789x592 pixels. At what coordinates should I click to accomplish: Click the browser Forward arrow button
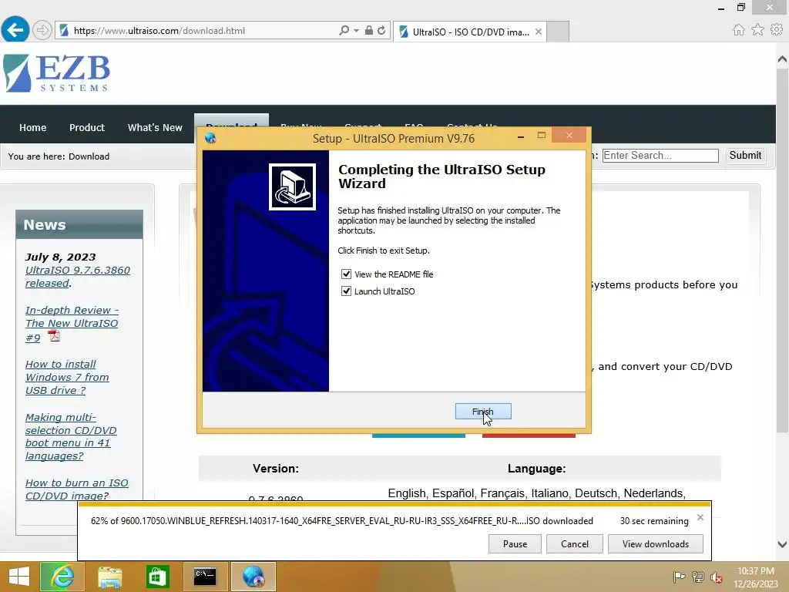pyautogui.click(x=42, y=30)
